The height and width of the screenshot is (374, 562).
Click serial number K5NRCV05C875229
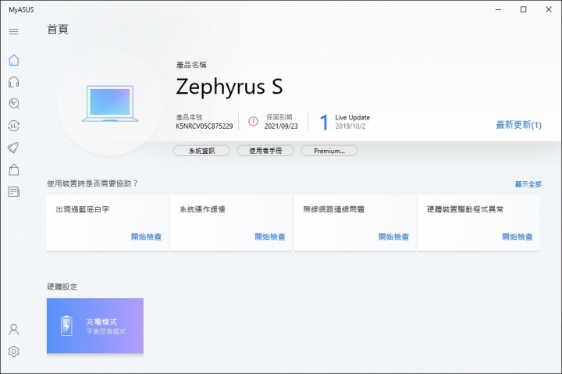pyautogui.click(x=205, y=126)
